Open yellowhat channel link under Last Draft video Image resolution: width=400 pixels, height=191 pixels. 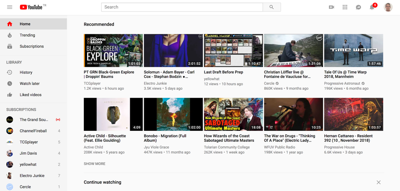[212, 79]
